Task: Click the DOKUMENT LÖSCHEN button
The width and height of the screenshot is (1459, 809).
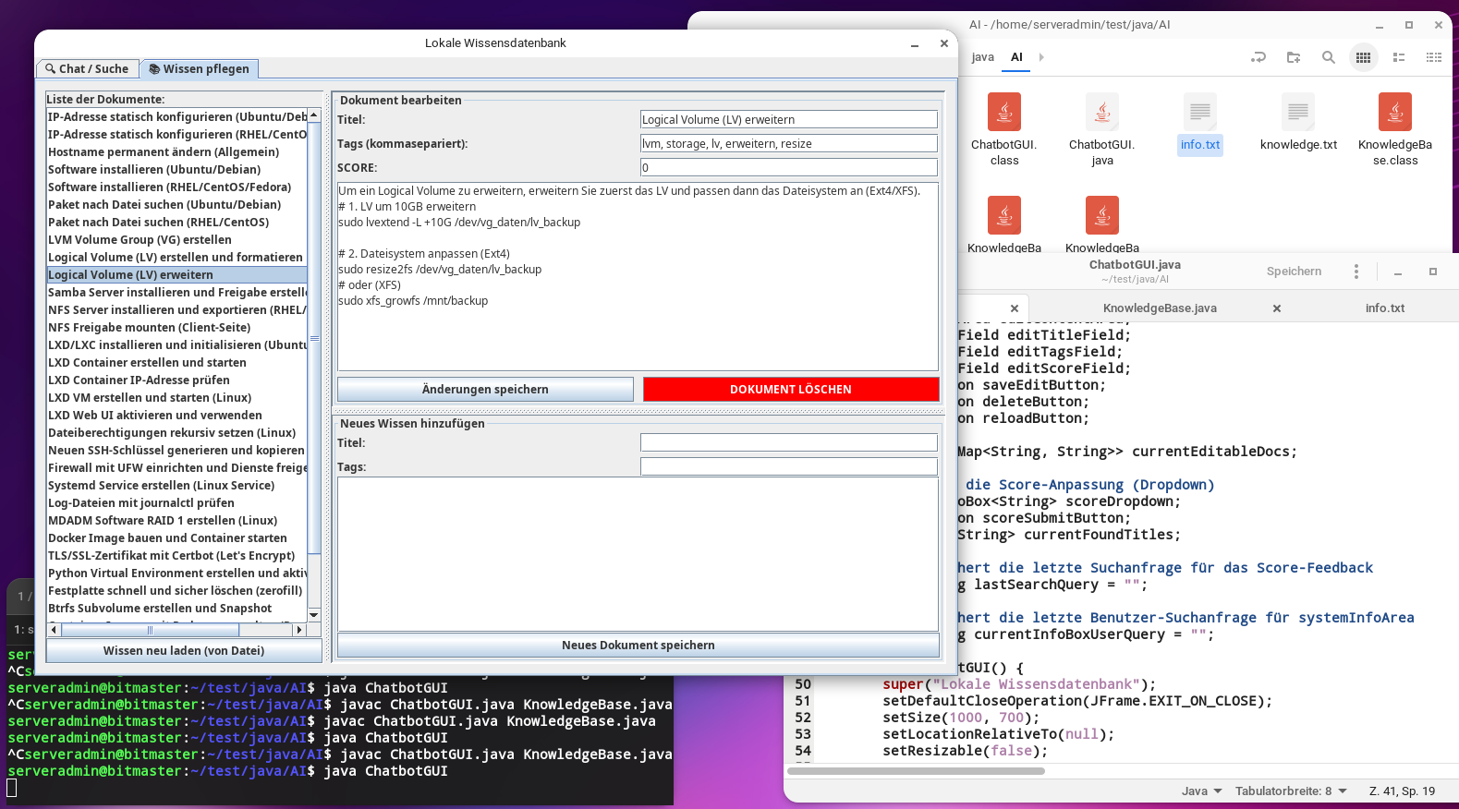Action: (x=791, y=390)
